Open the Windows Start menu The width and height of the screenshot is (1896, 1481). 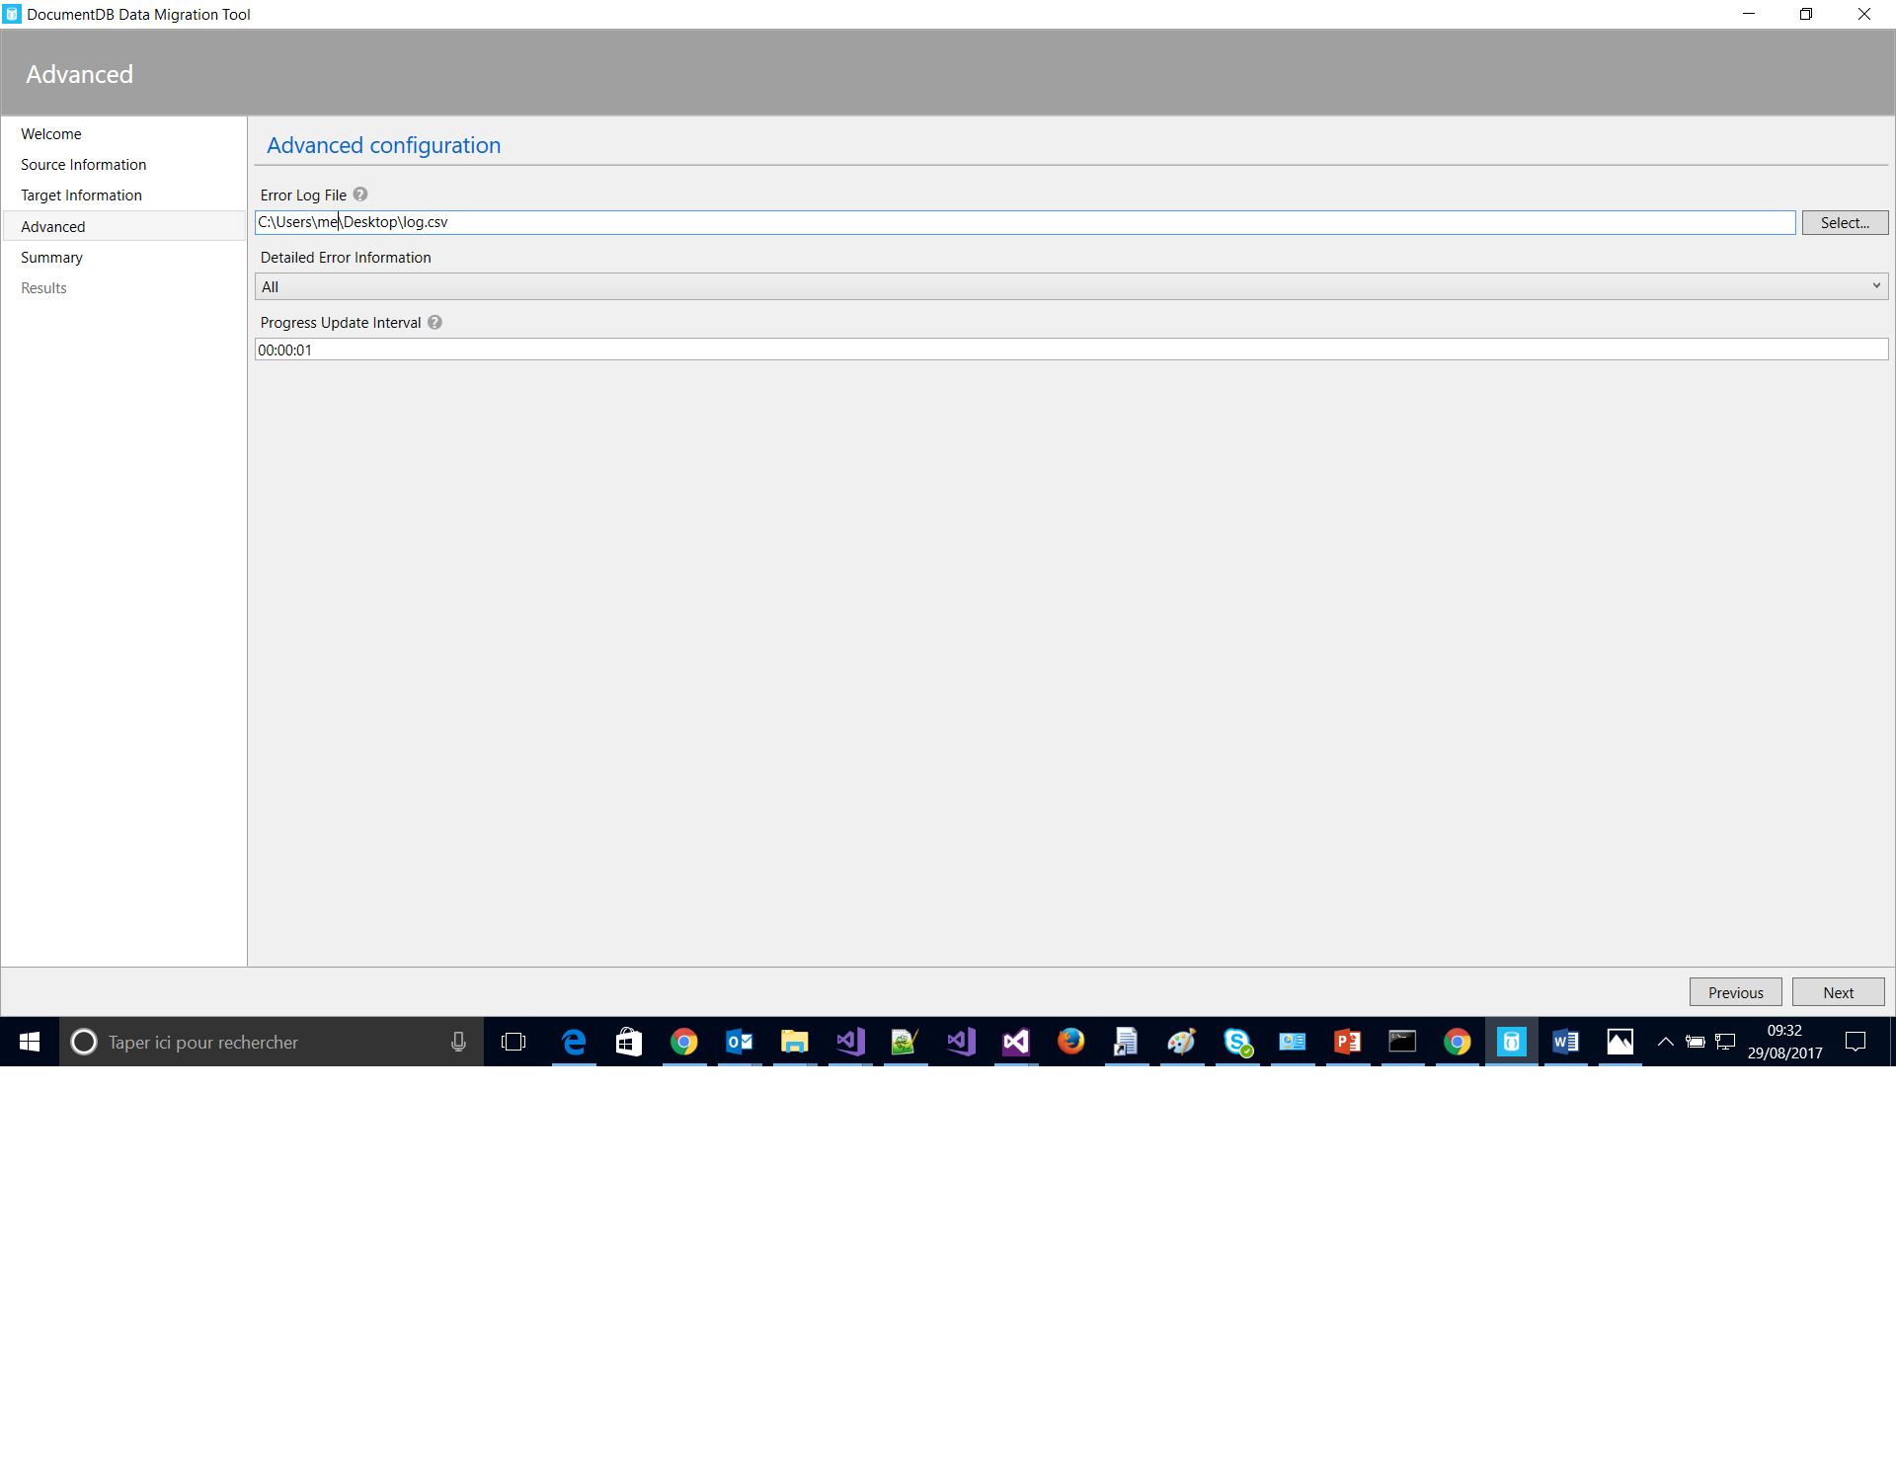pyautogui.click(x=30, y=1042)
